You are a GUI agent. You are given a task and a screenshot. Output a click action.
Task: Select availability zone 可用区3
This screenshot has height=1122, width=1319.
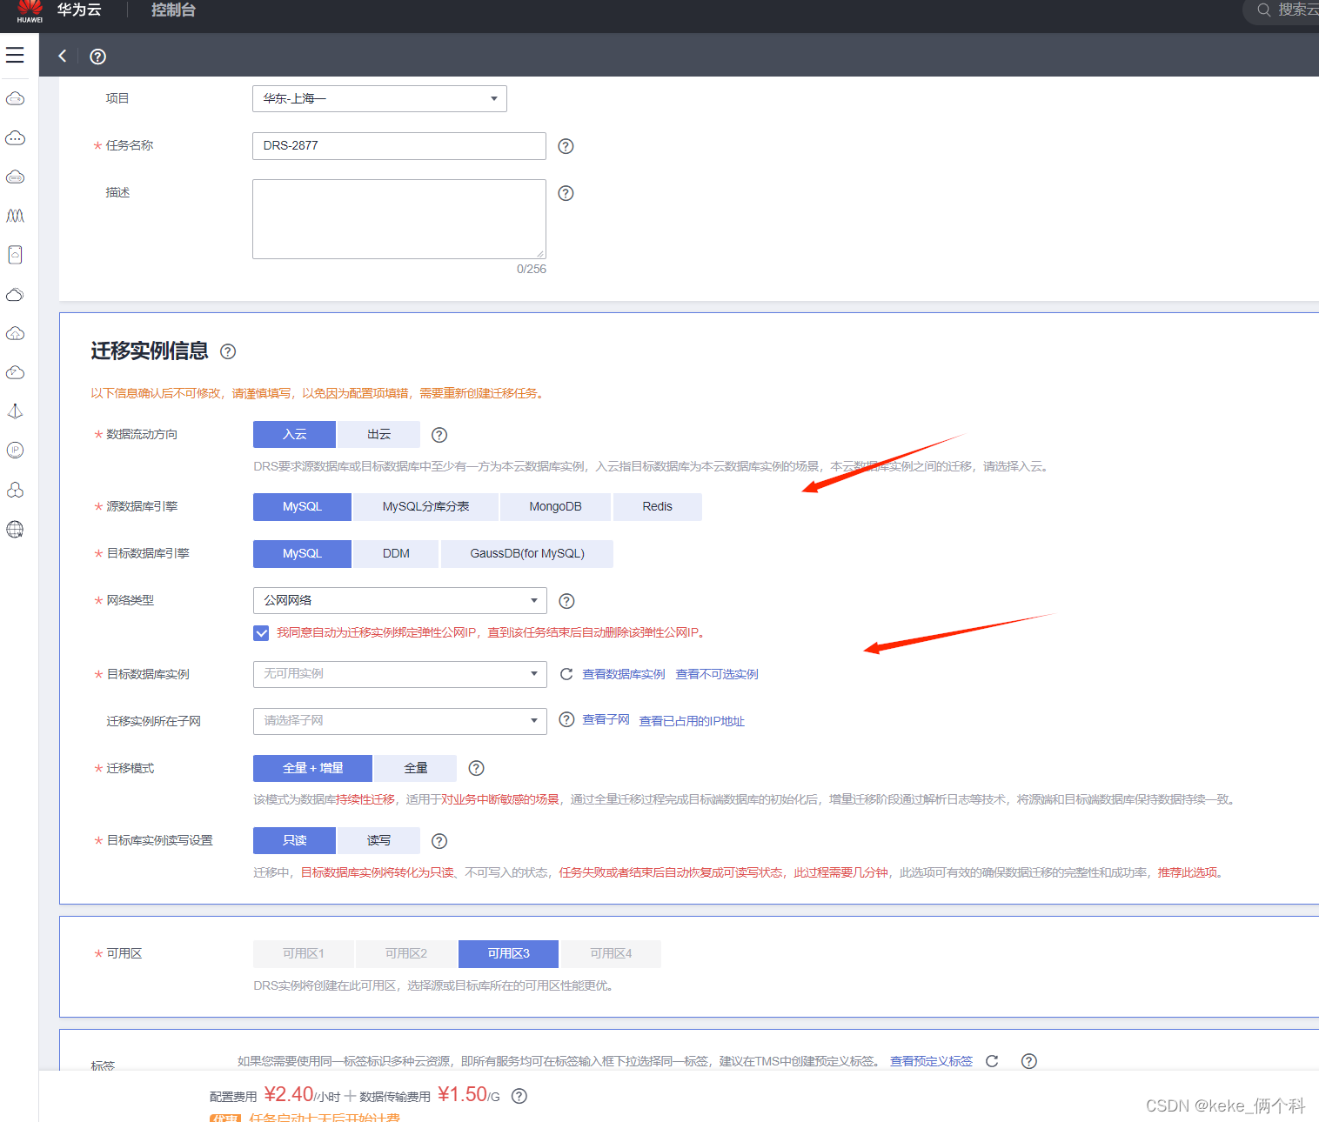pos(508,954)
